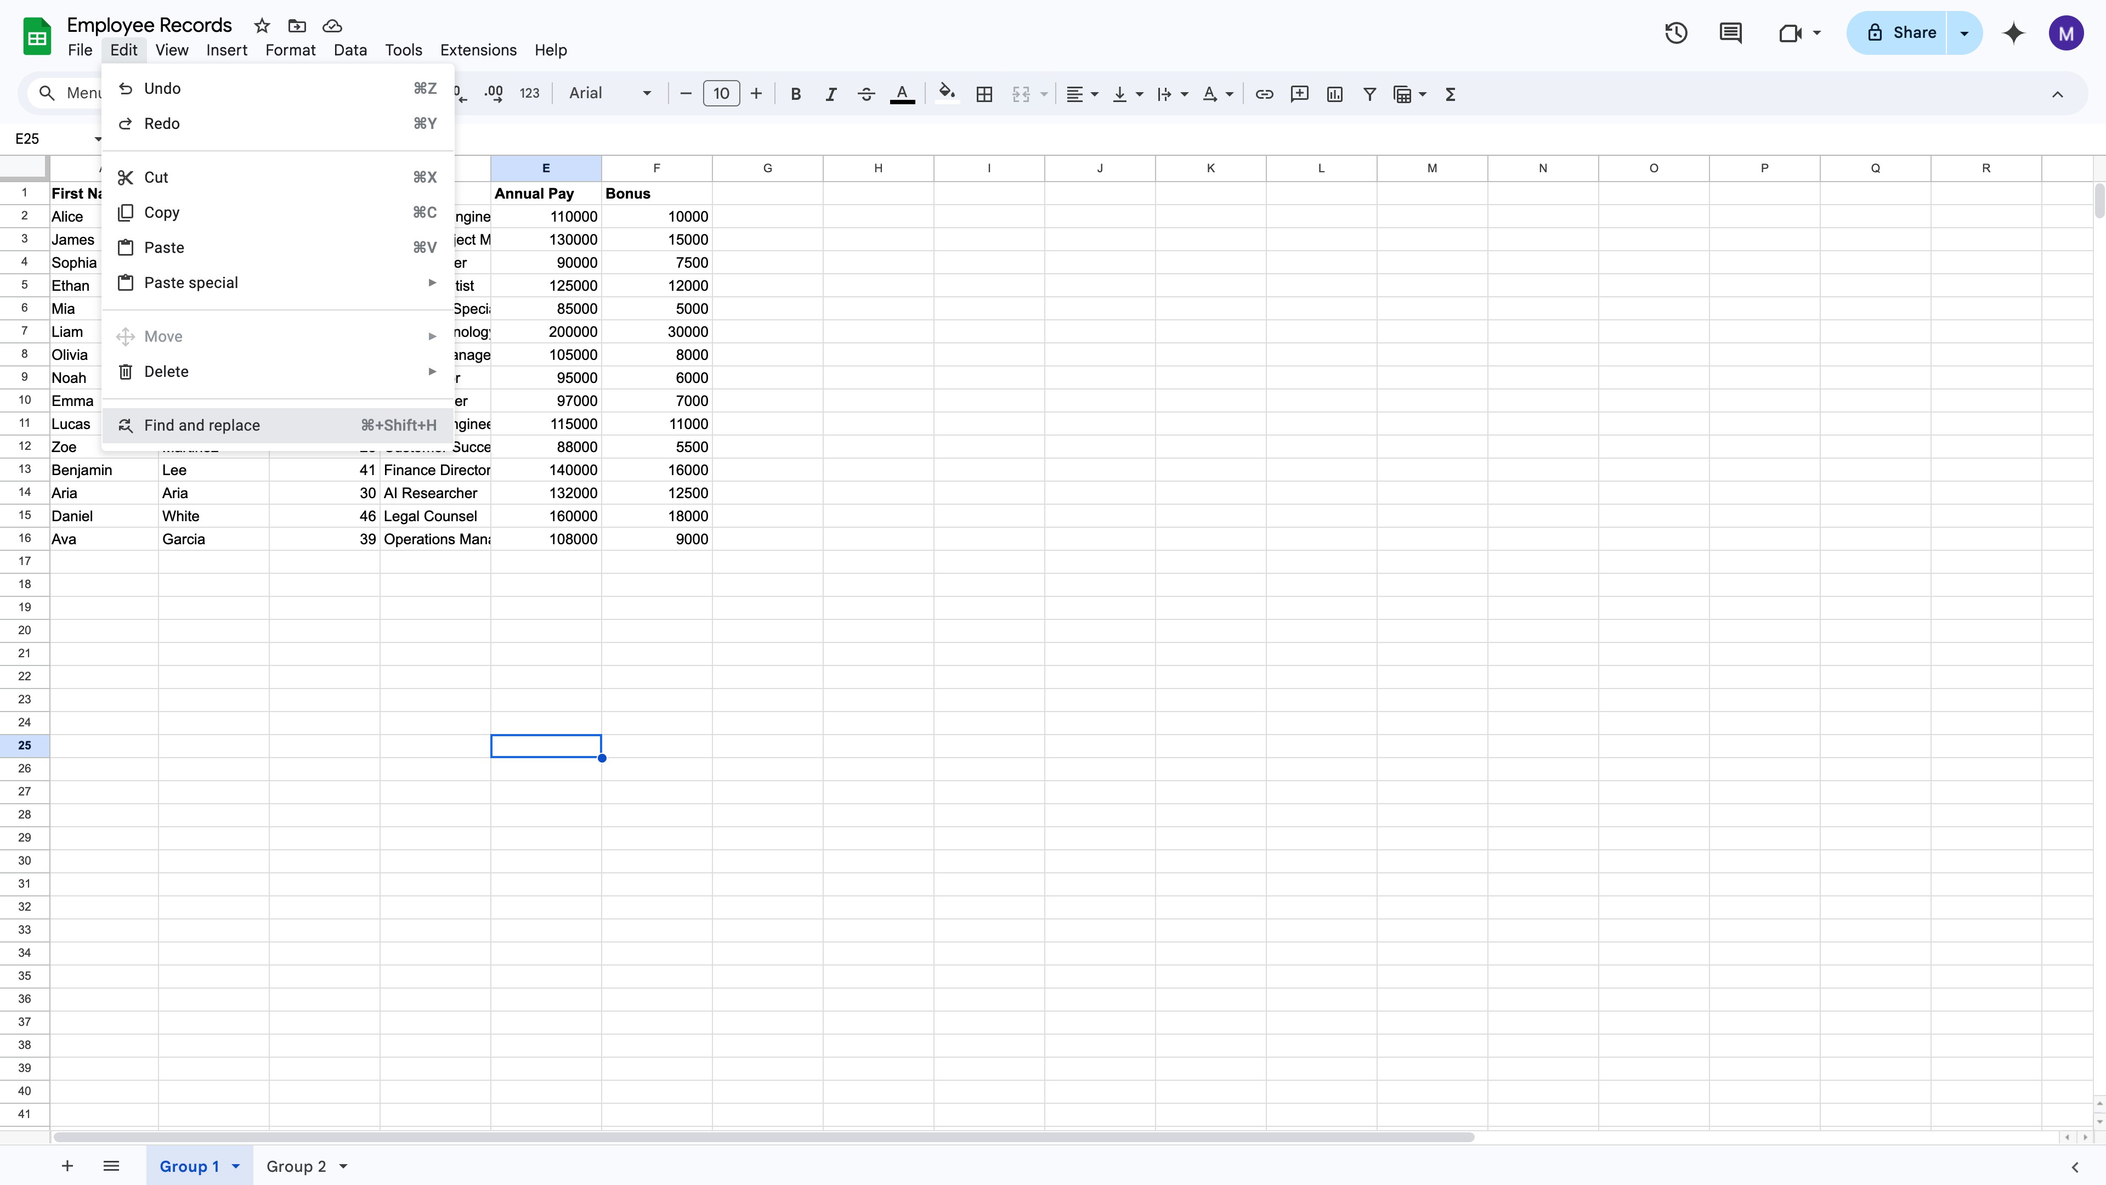Screen dimensions: 2106x1185
Task: Open the Share options dropdown arrow
Action: point(1964,33)
